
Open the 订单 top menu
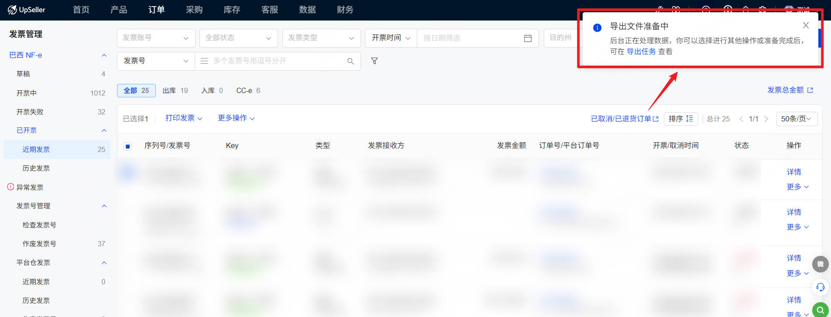pos(156,10)
